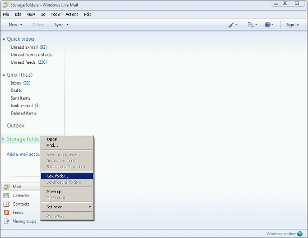
Task: Click the Windows Live Mail title bar icon
Action: pyautogui.click(x=5, y=5)
